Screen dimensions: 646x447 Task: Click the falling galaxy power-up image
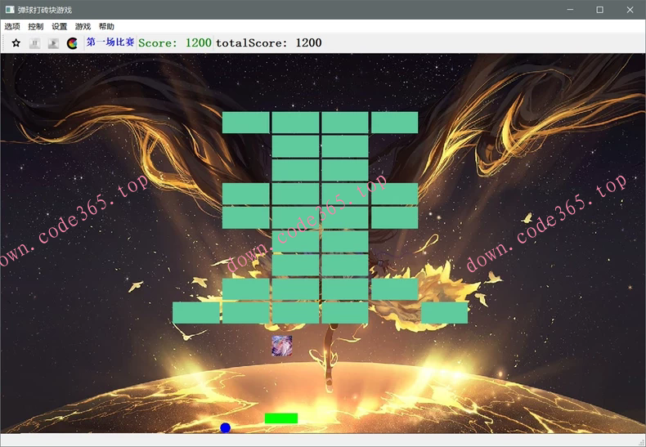(x=282, y=346)
